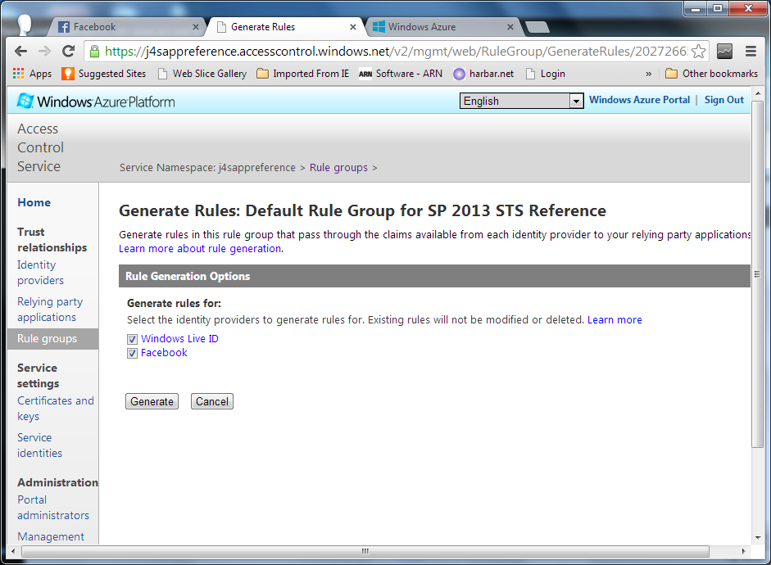
Task: Show hidden bookmarks via the double chevron
Action: pyautogui.click(x=649, y=74)
